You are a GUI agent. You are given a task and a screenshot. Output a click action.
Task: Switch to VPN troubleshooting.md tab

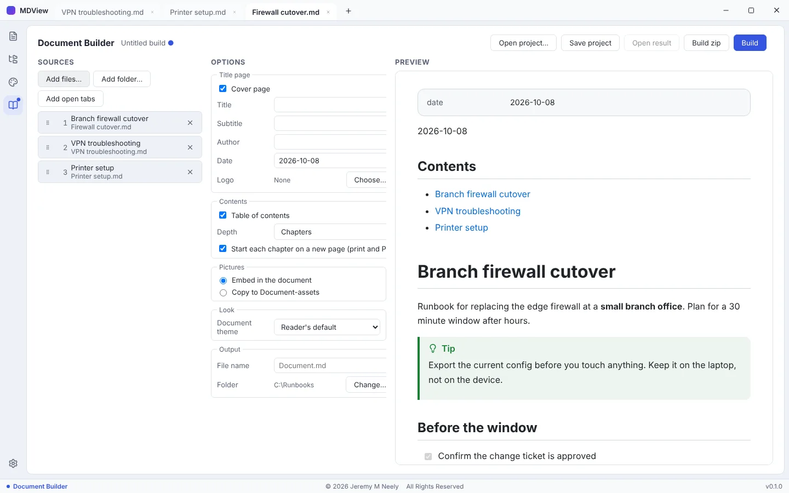(x=102, y=12)
